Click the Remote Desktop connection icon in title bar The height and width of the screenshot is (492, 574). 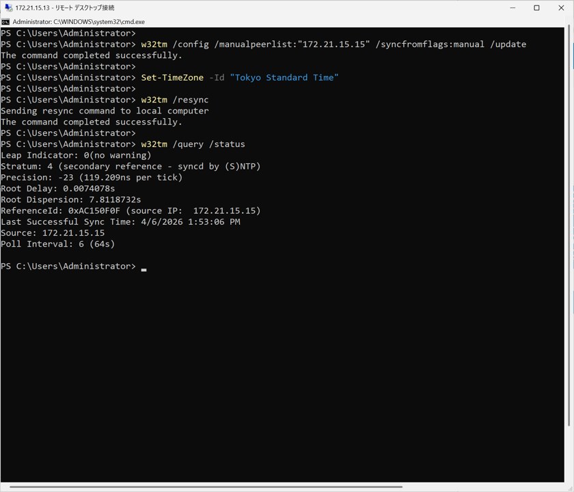click(x=8, y=8)
